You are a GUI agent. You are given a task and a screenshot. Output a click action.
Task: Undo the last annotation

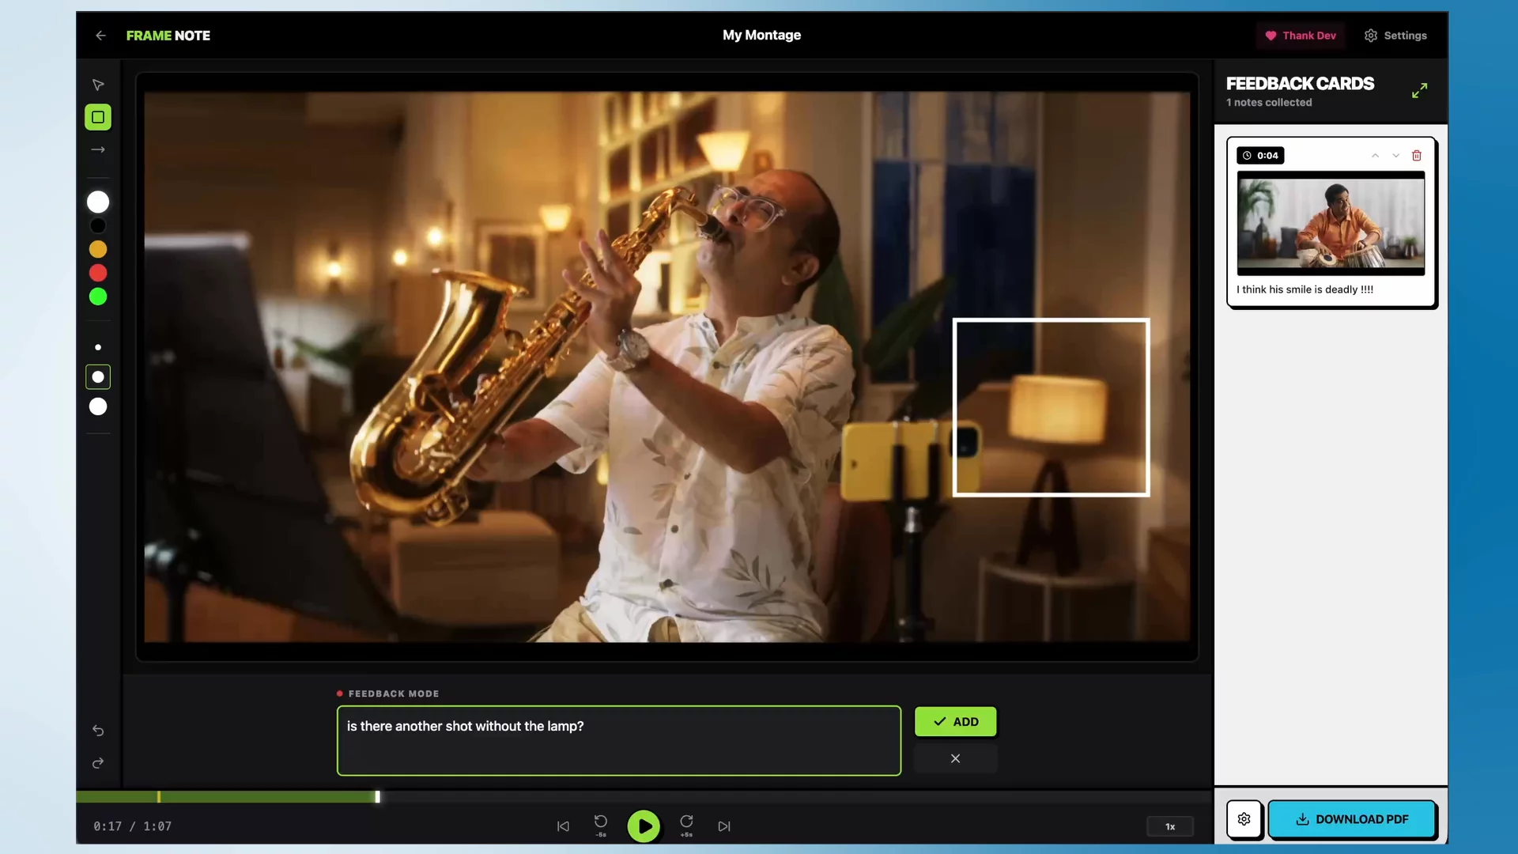(98, 731)
